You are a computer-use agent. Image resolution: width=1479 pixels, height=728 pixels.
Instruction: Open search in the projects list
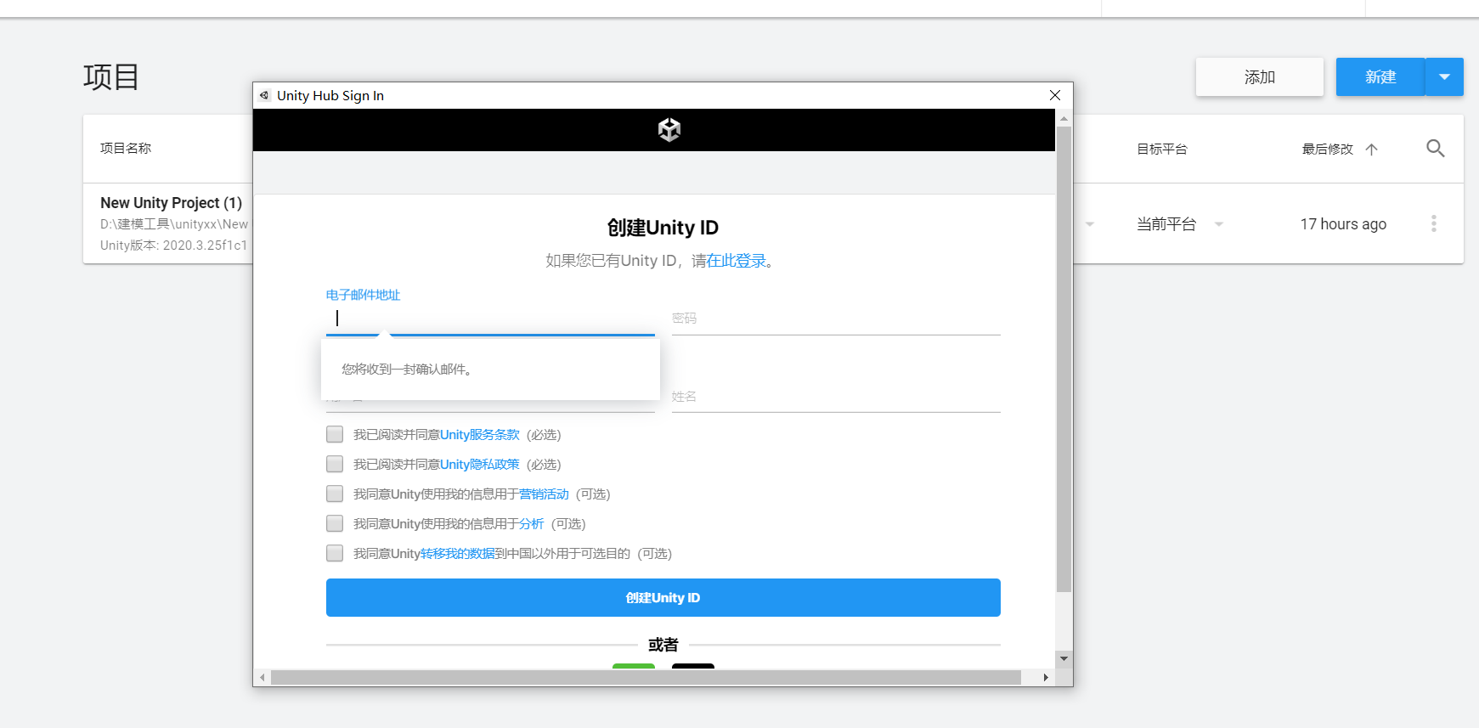coord(1436,149)
